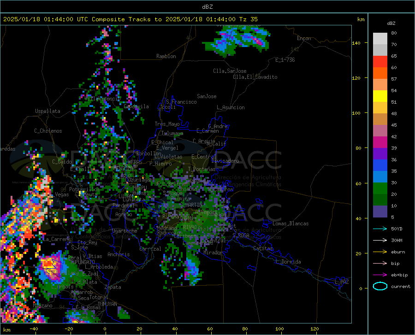Click the Mirador map label

213,253
